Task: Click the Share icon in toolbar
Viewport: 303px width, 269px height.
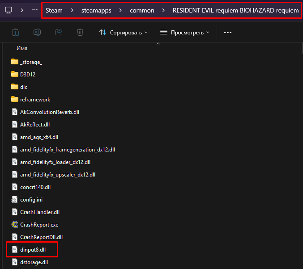Action: (59, 32)
